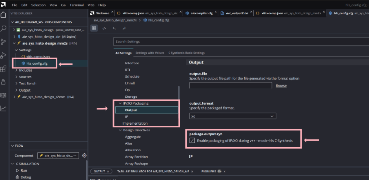Switch to C Synthesis Basic Settings tab
Screen dimensions: 369x180
click(186, 53)
